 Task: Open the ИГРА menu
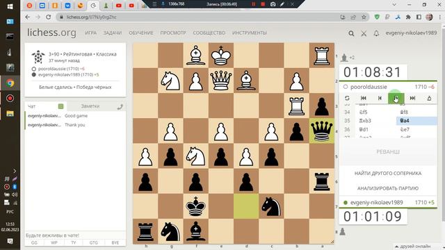click(x=90, y=33)
